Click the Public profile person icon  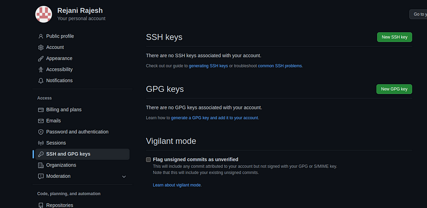(x=41, y=36)
